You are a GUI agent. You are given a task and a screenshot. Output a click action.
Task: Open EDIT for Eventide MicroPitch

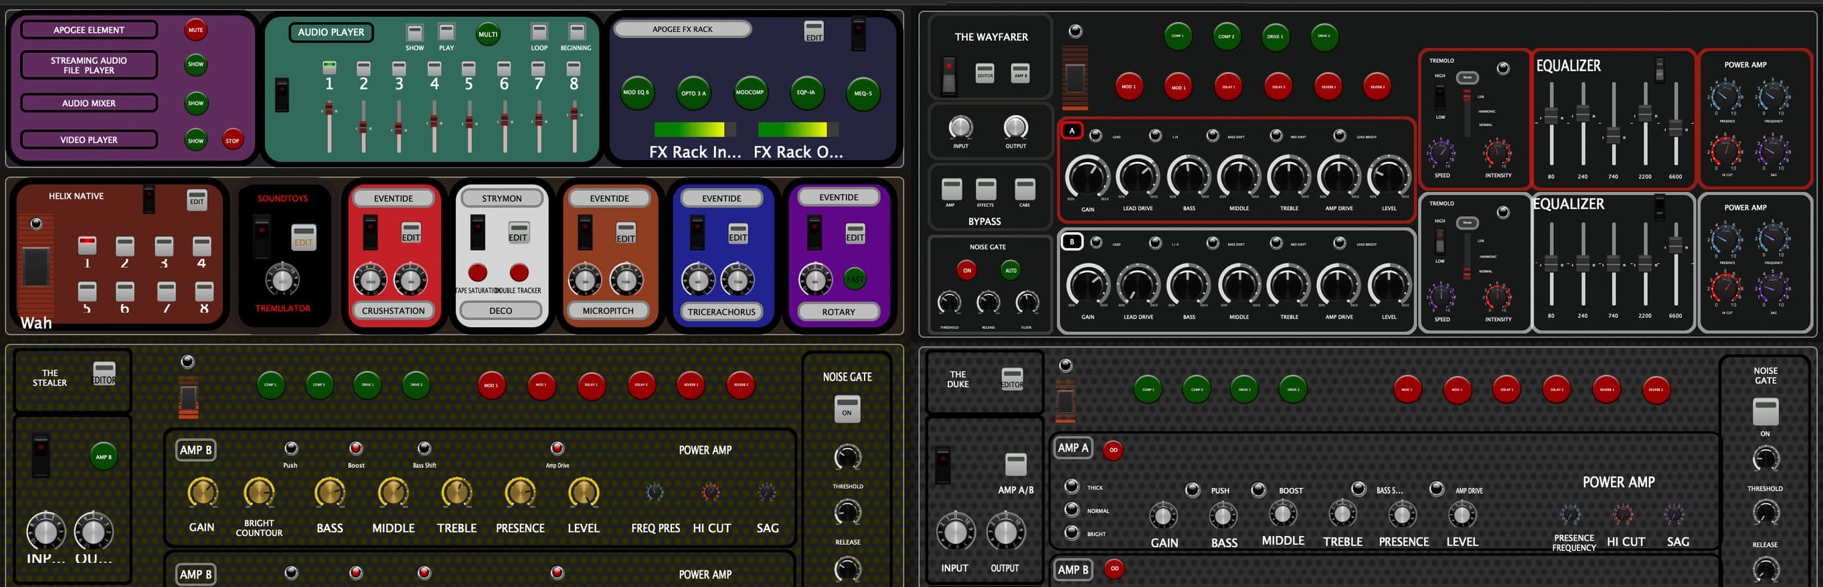click(626, 234)
